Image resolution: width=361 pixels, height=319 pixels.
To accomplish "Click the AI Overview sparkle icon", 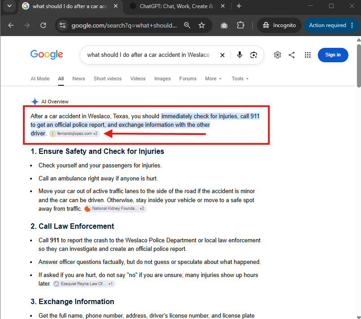I will click(x=35, y=102).
